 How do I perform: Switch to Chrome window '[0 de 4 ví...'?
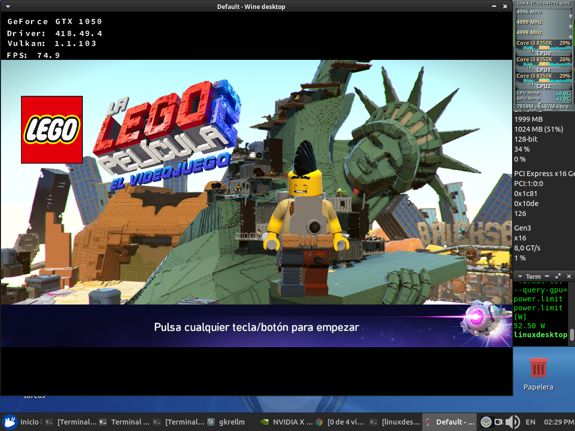pos(340,422)
